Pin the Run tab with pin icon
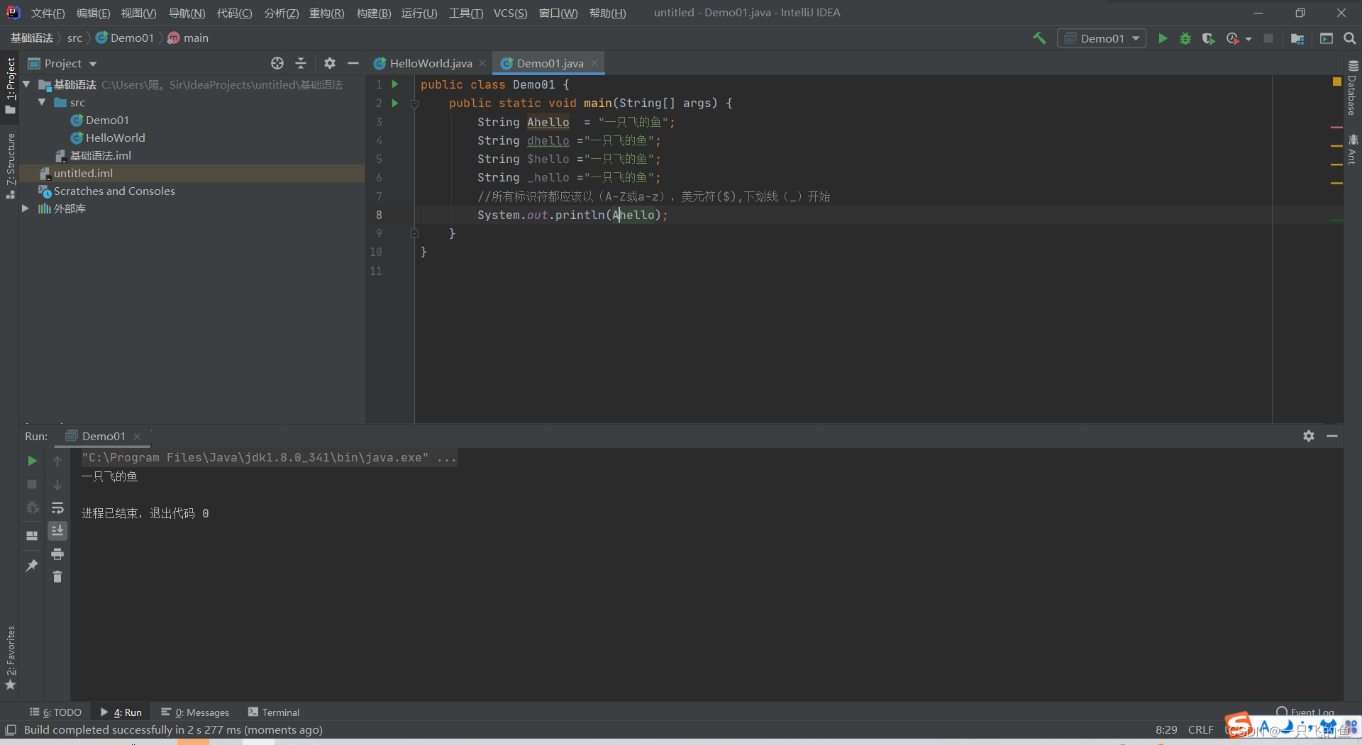This screenshot has width=1362, height=745. click(x=32, y=565)
